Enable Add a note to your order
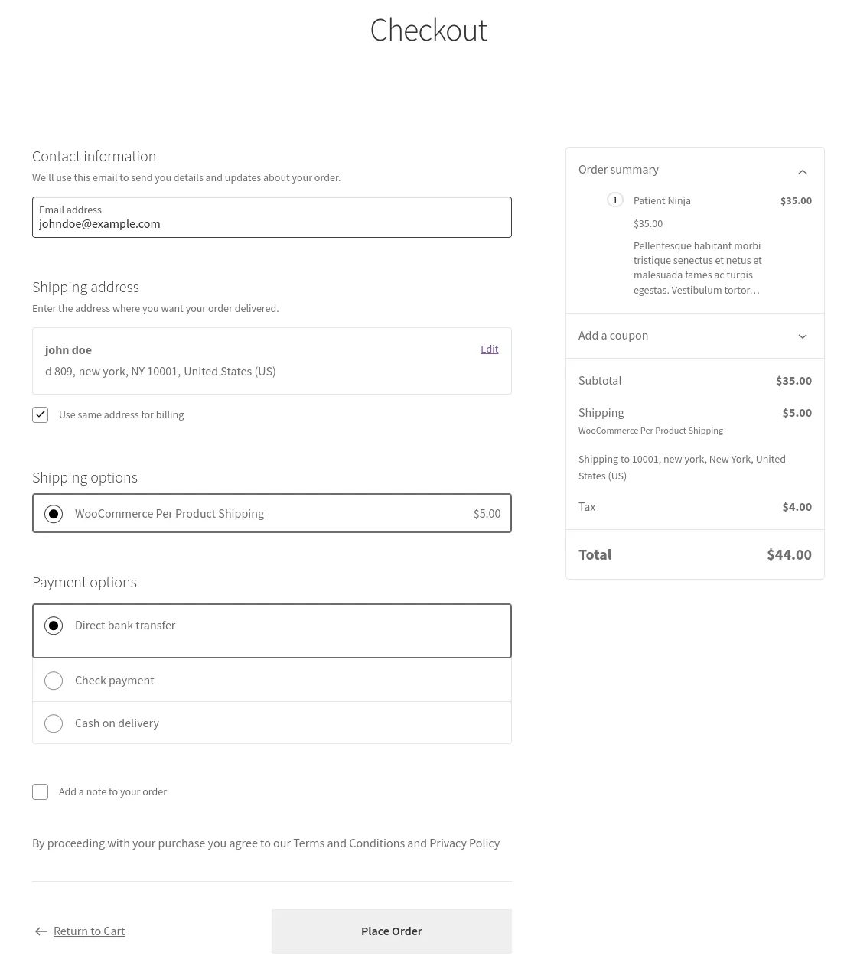857x975 pixels. click(x=40, y=791)
